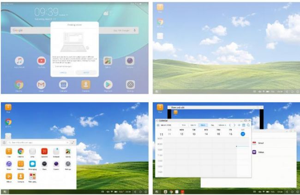300x195 pixels.
Task: Confirm the Desktop mode dialog's right button
Action: click(x=86, y=72)
